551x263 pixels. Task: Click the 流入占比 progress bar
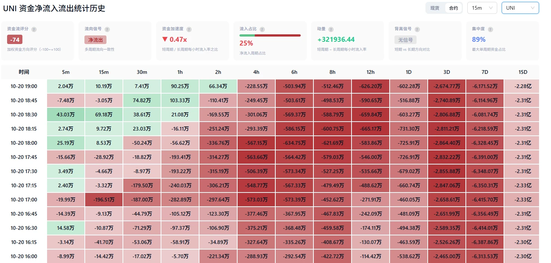[x=270, y=35]
